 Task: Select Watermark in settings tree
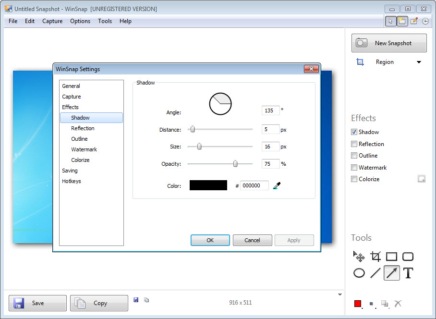point(84,149)
